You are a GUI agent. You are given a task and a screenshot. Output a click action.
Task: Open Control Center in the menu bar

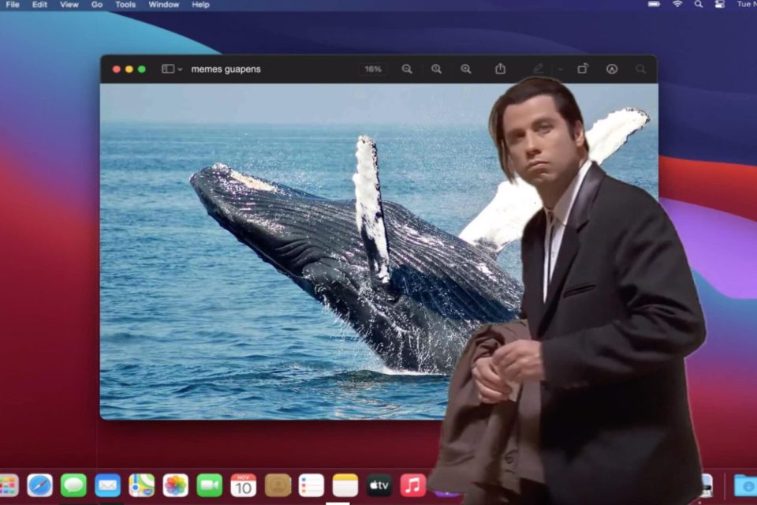coord(719,5)
